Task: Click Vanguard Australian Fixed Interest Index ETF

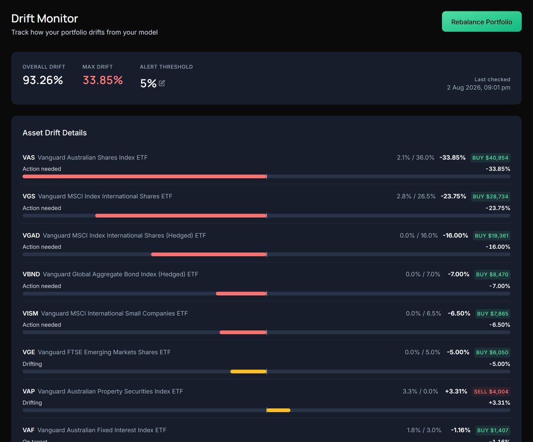Action: [x=102, y=430]
